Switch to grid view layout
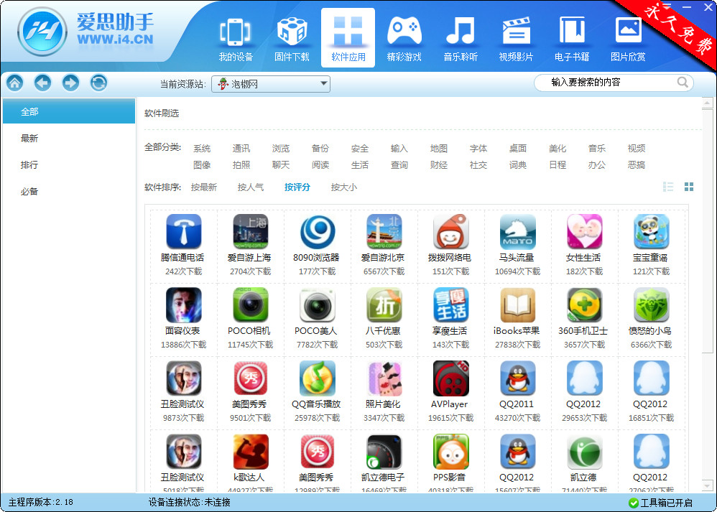 click(x=689, y=187)
